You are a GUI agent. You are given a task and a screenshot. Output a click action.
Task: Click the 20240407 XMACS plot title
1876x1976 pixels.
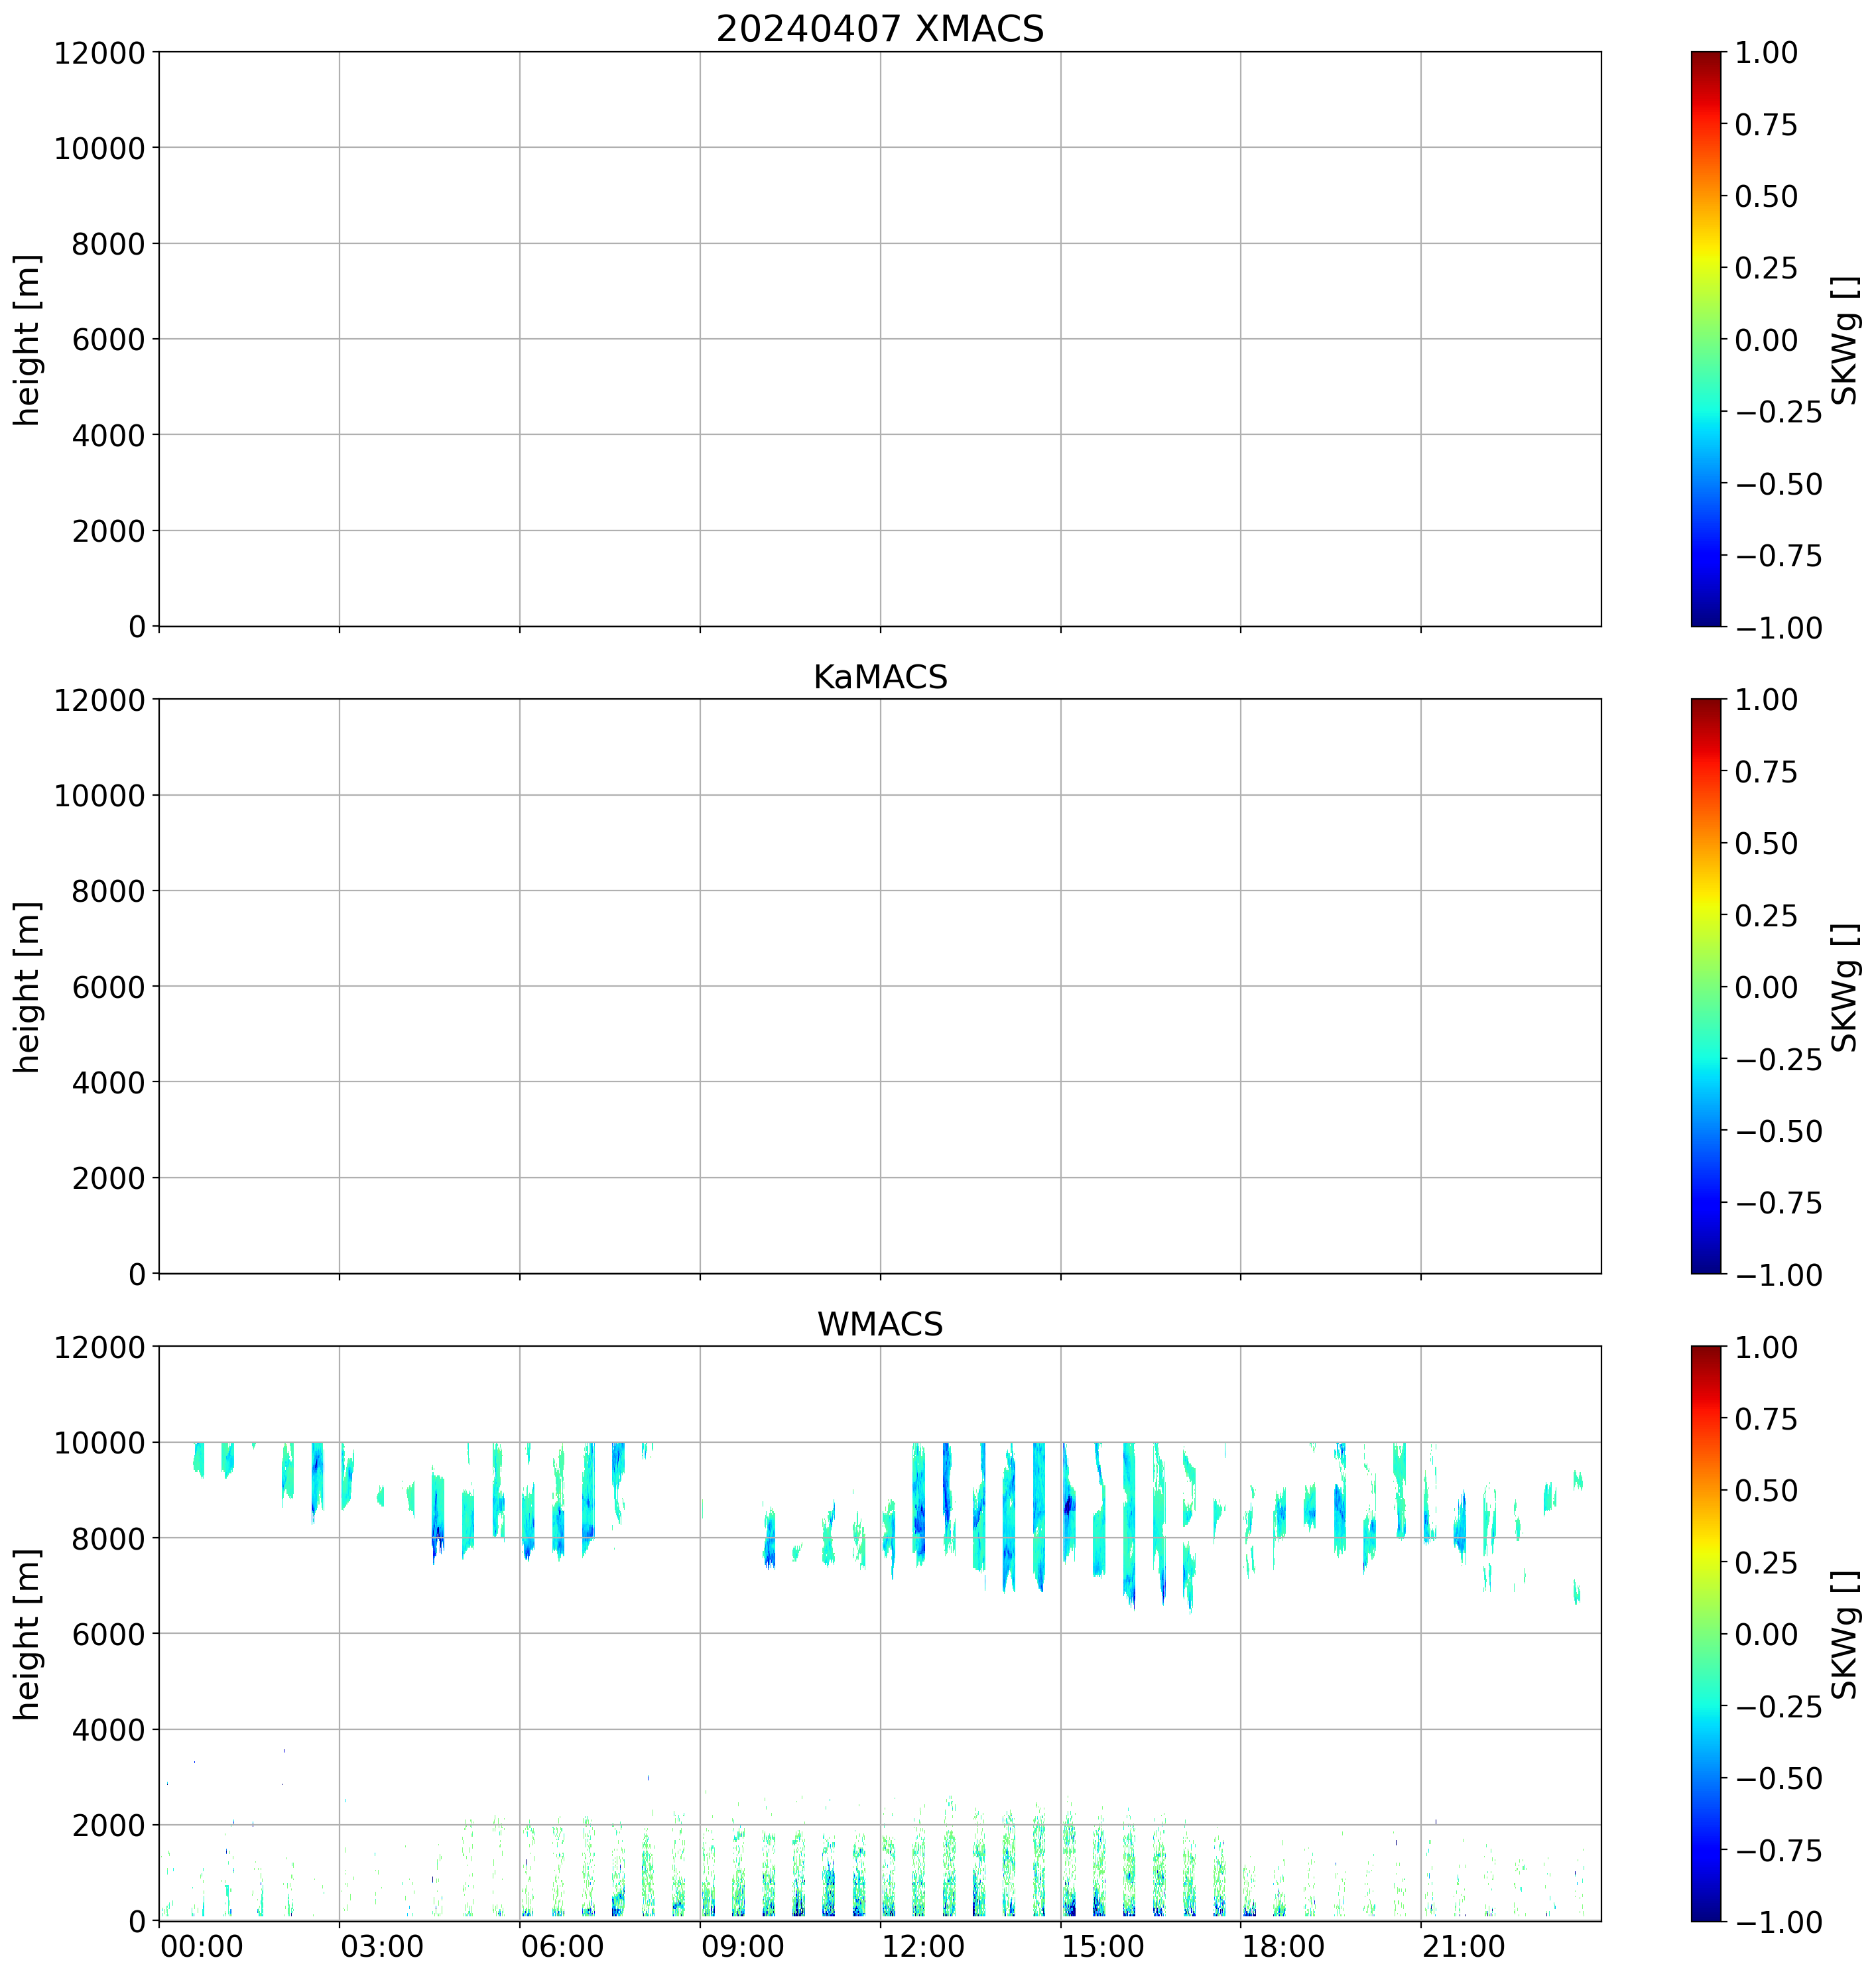click(879, 29)
